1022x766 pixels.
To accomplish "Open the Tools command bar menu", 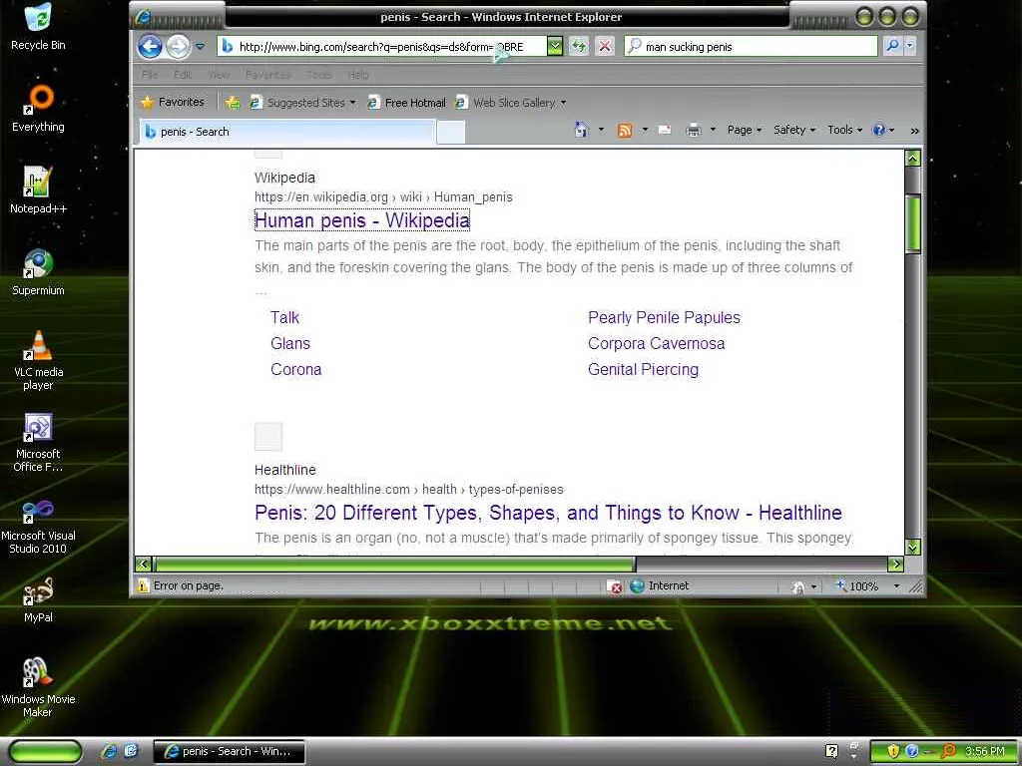I will click(x=844, y=131).
